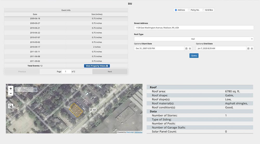Click the map search text box

point(24,90)
